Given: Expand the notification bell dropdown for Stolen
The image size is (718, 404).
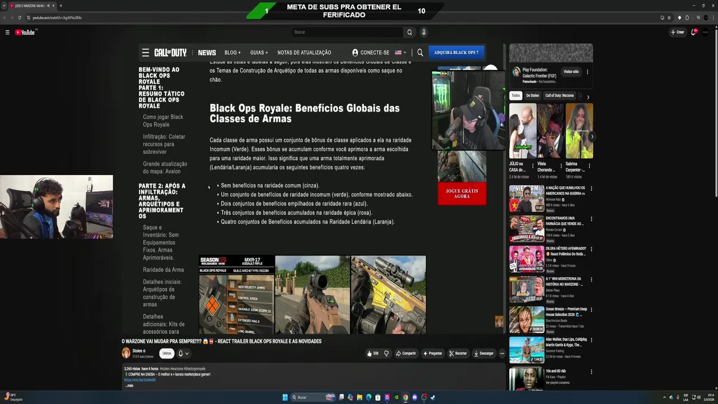Looking at the screenshot, I should (x=183, y=353).
